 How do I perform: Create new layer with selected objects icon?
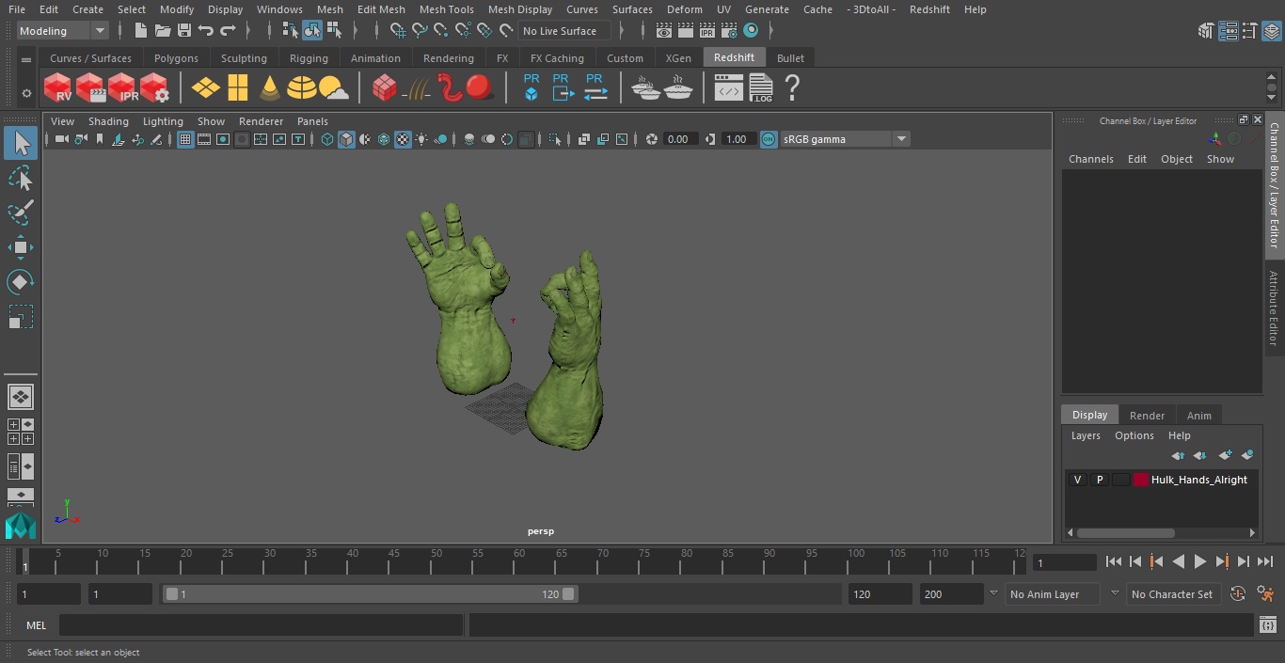coord(1247,455)
